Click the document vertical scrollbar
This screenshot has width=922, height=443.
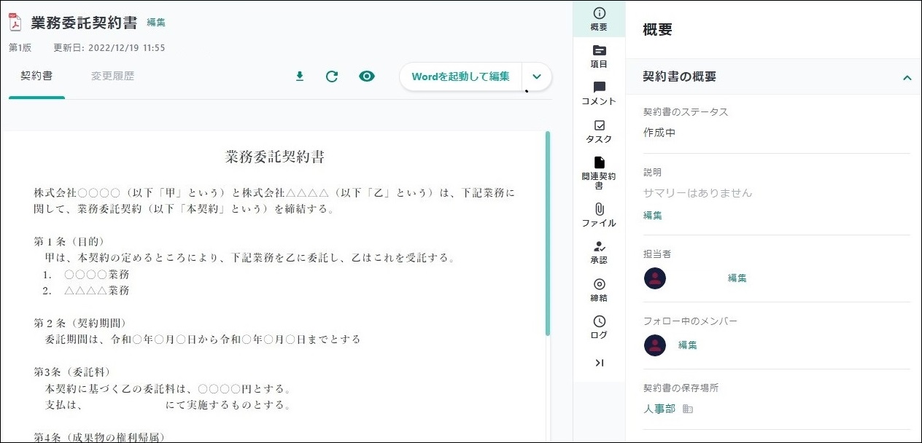(548, 233)
